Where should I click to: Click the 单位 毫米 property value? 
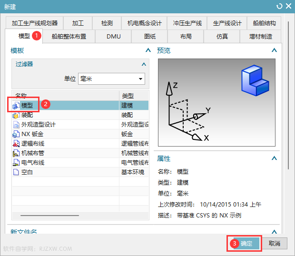tap(183, 193)
